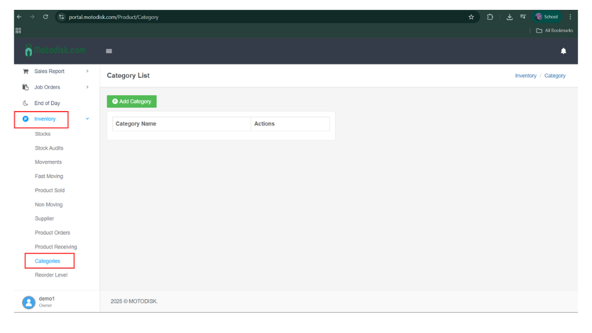592x333 pixels.
Task: Open the All Bookmarks folder
Action: [554, 30]
